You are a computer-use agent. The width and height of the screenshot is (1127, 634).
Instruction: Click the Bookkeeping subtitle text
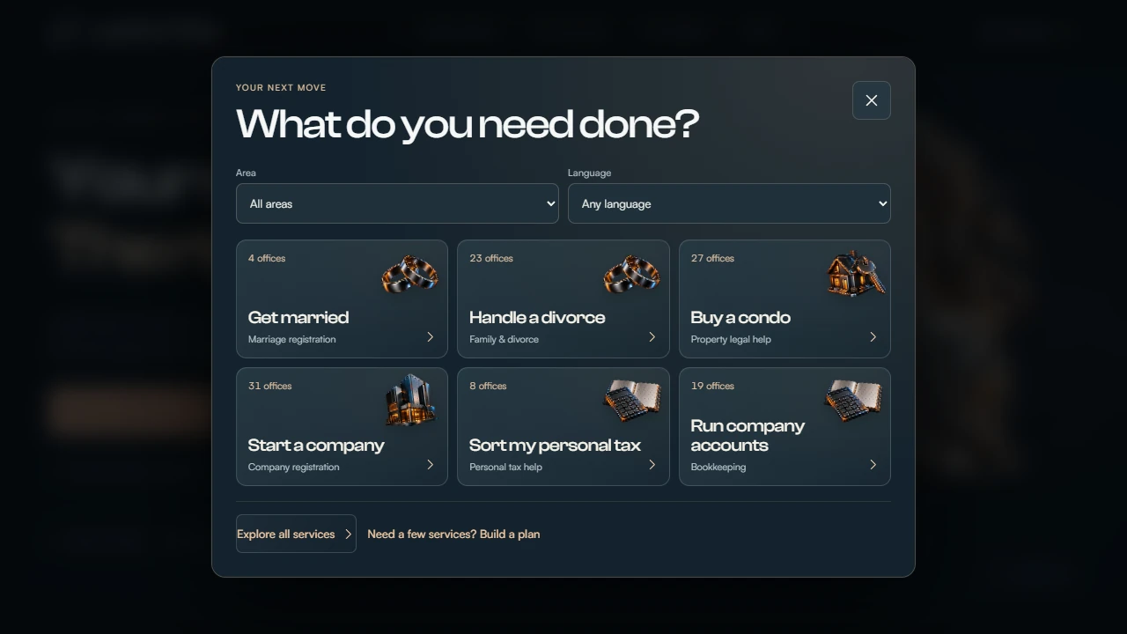point(718,467)
